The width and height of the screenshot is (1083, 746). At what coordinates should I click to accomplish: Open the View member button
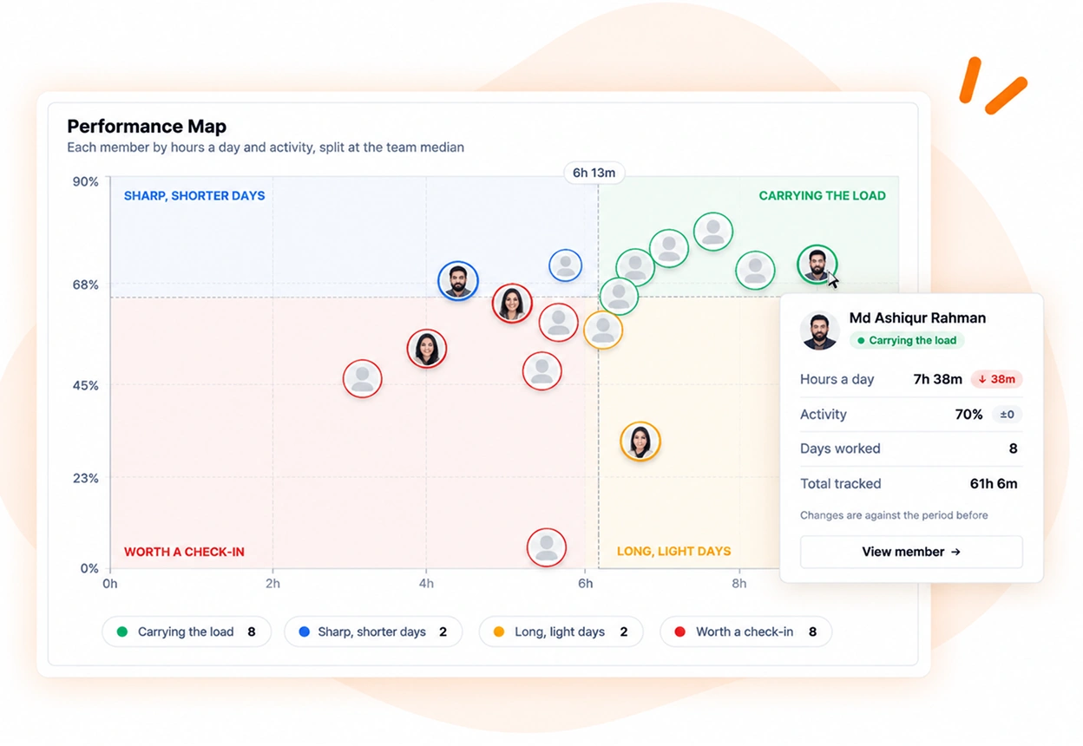click(911, 552)
